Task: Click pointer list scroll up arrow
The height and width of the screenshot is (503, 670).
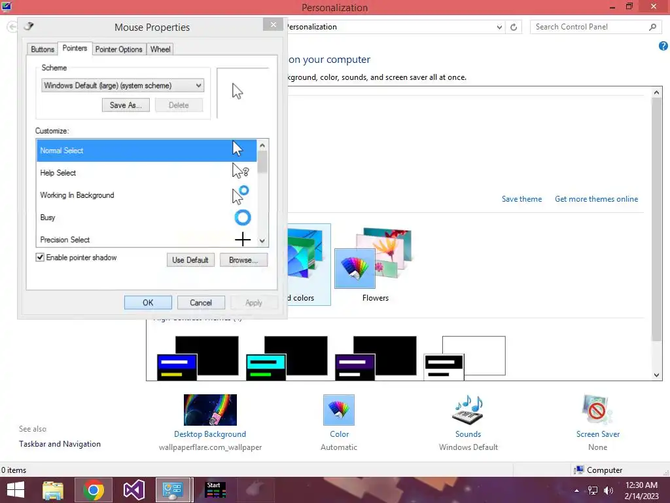Action: pos(262,145)
